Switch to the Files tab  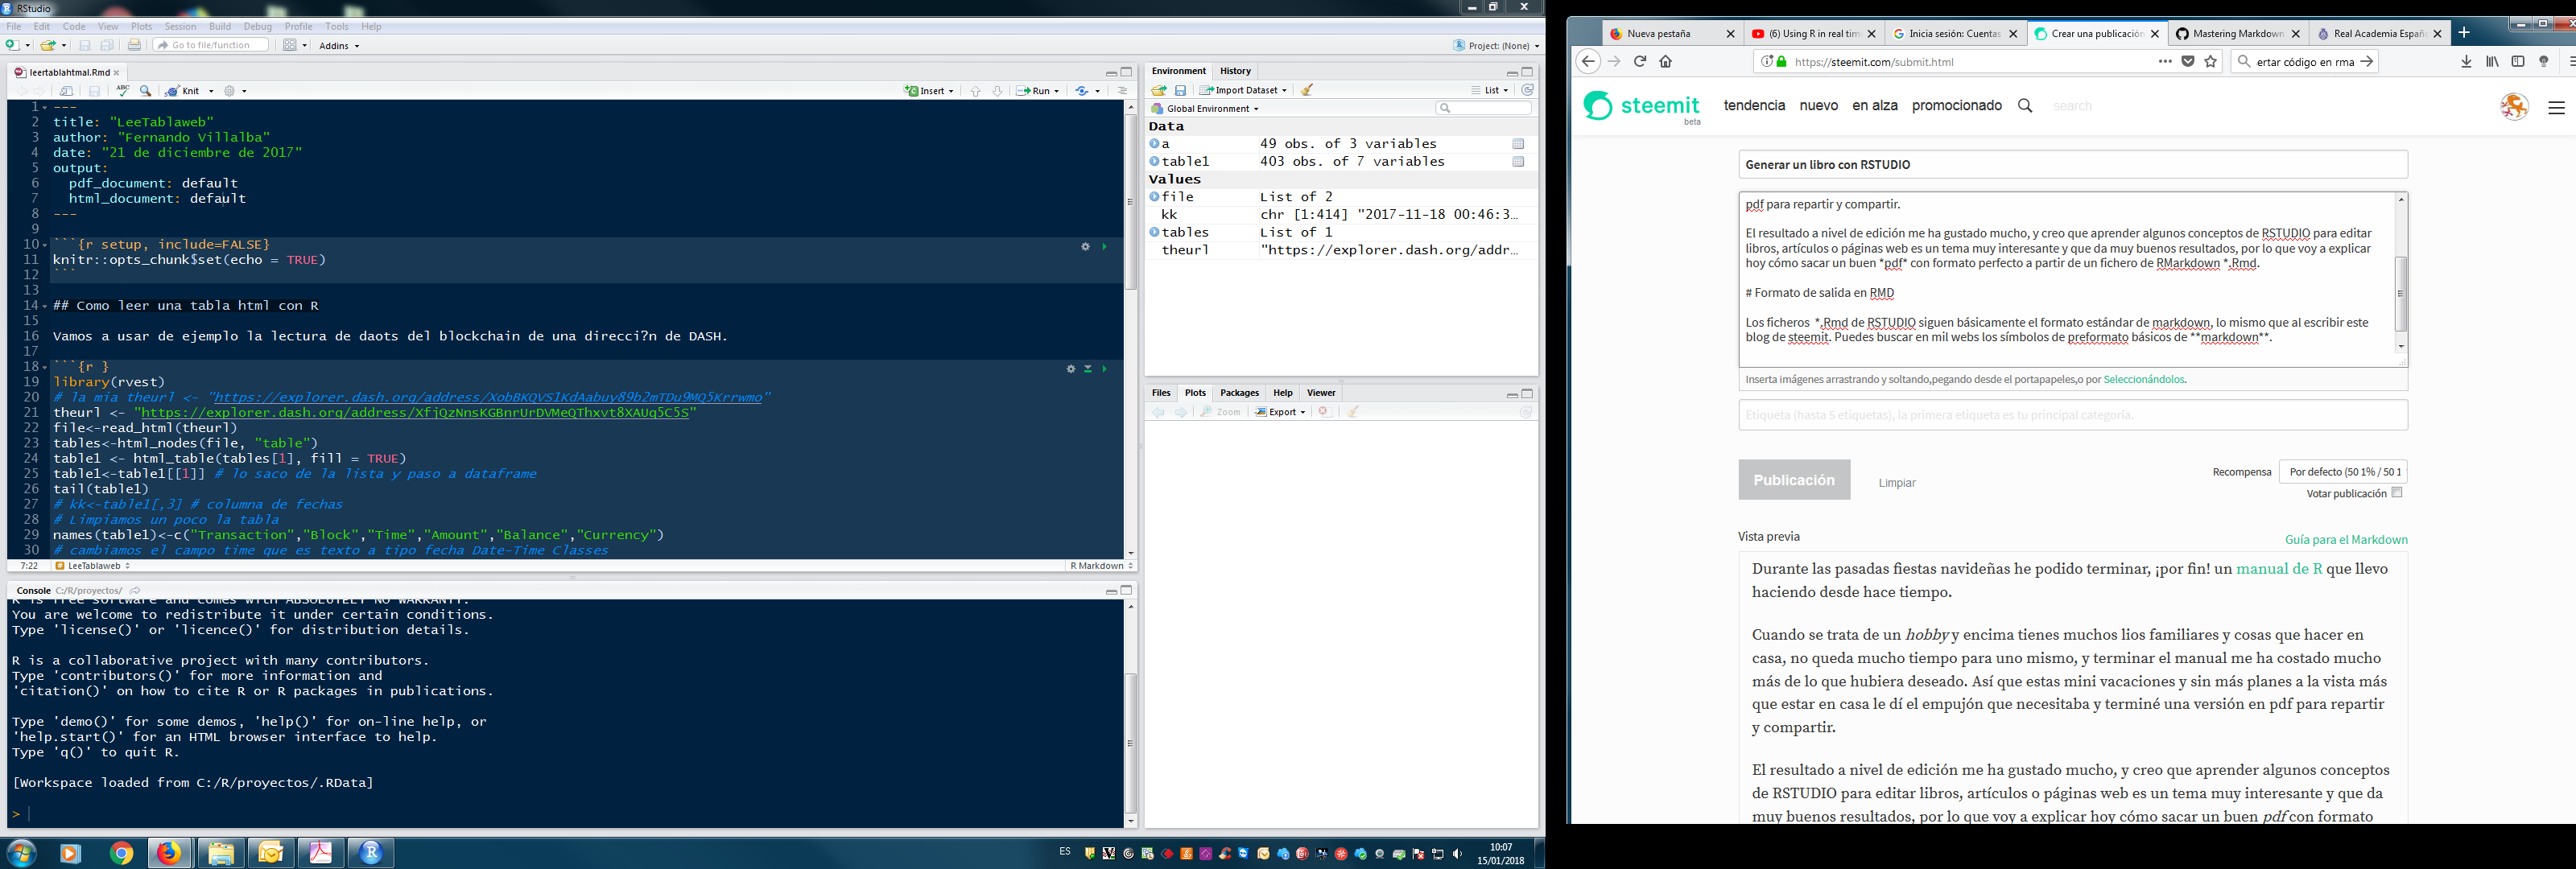(x=1161, y=393)
